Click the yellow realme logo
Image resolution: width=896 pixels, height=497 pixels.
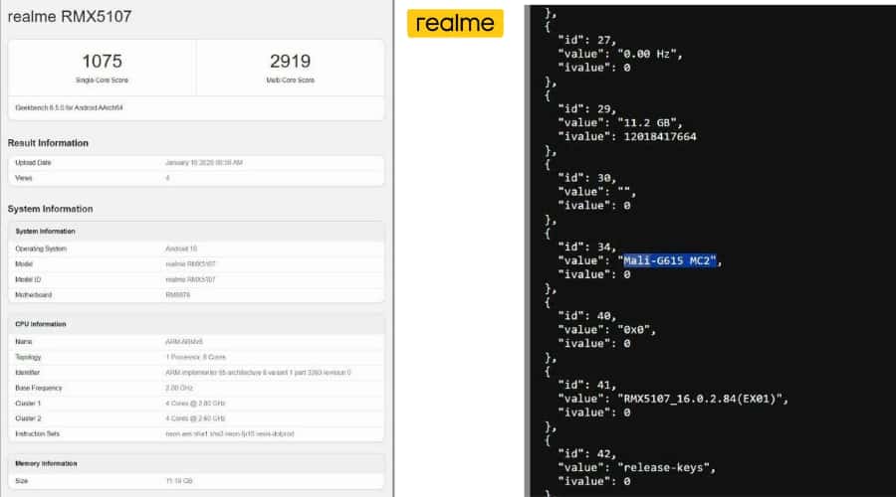point(455,24)
